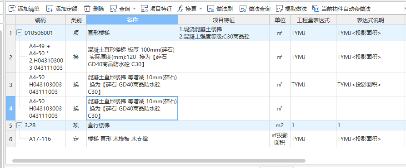Select the highlighted row 4 header

(x=10, y=108)
